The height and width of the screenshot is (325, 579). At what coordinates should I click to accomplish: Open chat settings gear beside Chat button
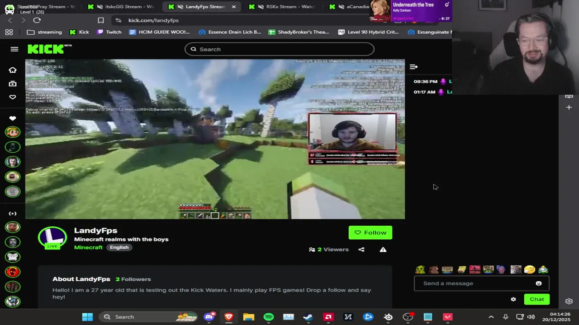(513, 299)
